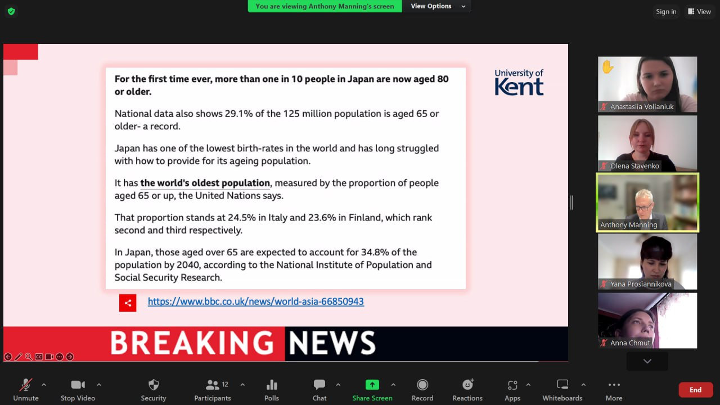Open the Reactions menu
Image resolution: width=720 pixels, height=405 pixels.
(467, 390)
